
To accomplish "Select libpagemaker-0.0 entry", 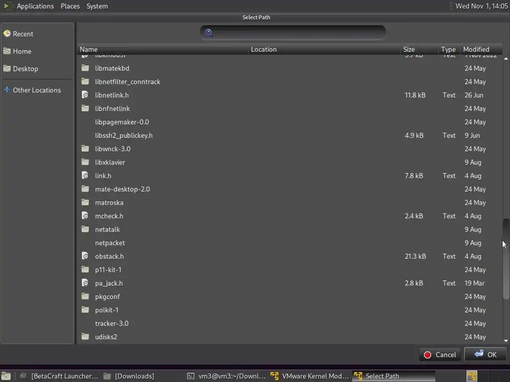I will point(122,122).
